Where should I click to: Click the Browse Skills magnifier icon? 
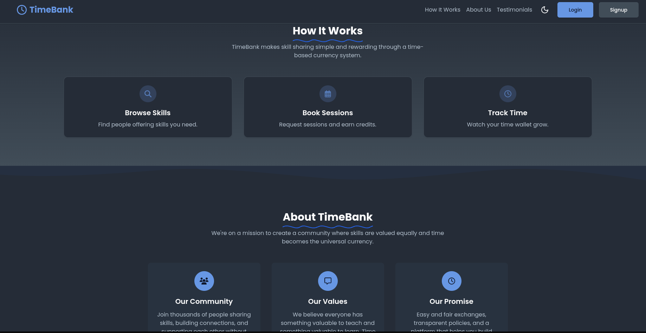pos(148,94)
